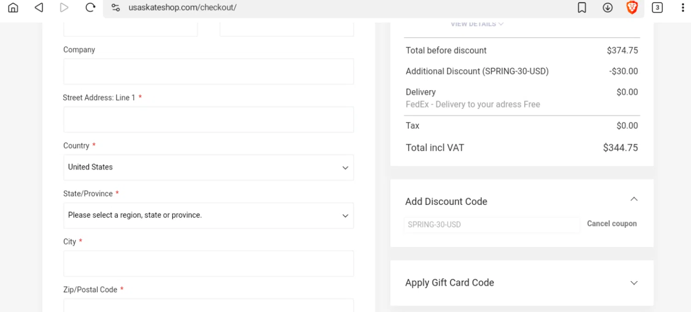Open site settings icon in address bar

(116, 8)
